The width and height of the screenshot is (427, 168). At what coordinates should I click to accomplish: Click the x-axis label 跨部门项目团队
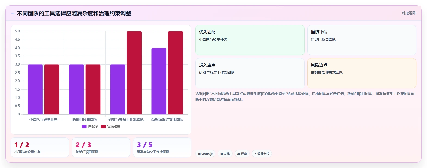coord(85,119)
